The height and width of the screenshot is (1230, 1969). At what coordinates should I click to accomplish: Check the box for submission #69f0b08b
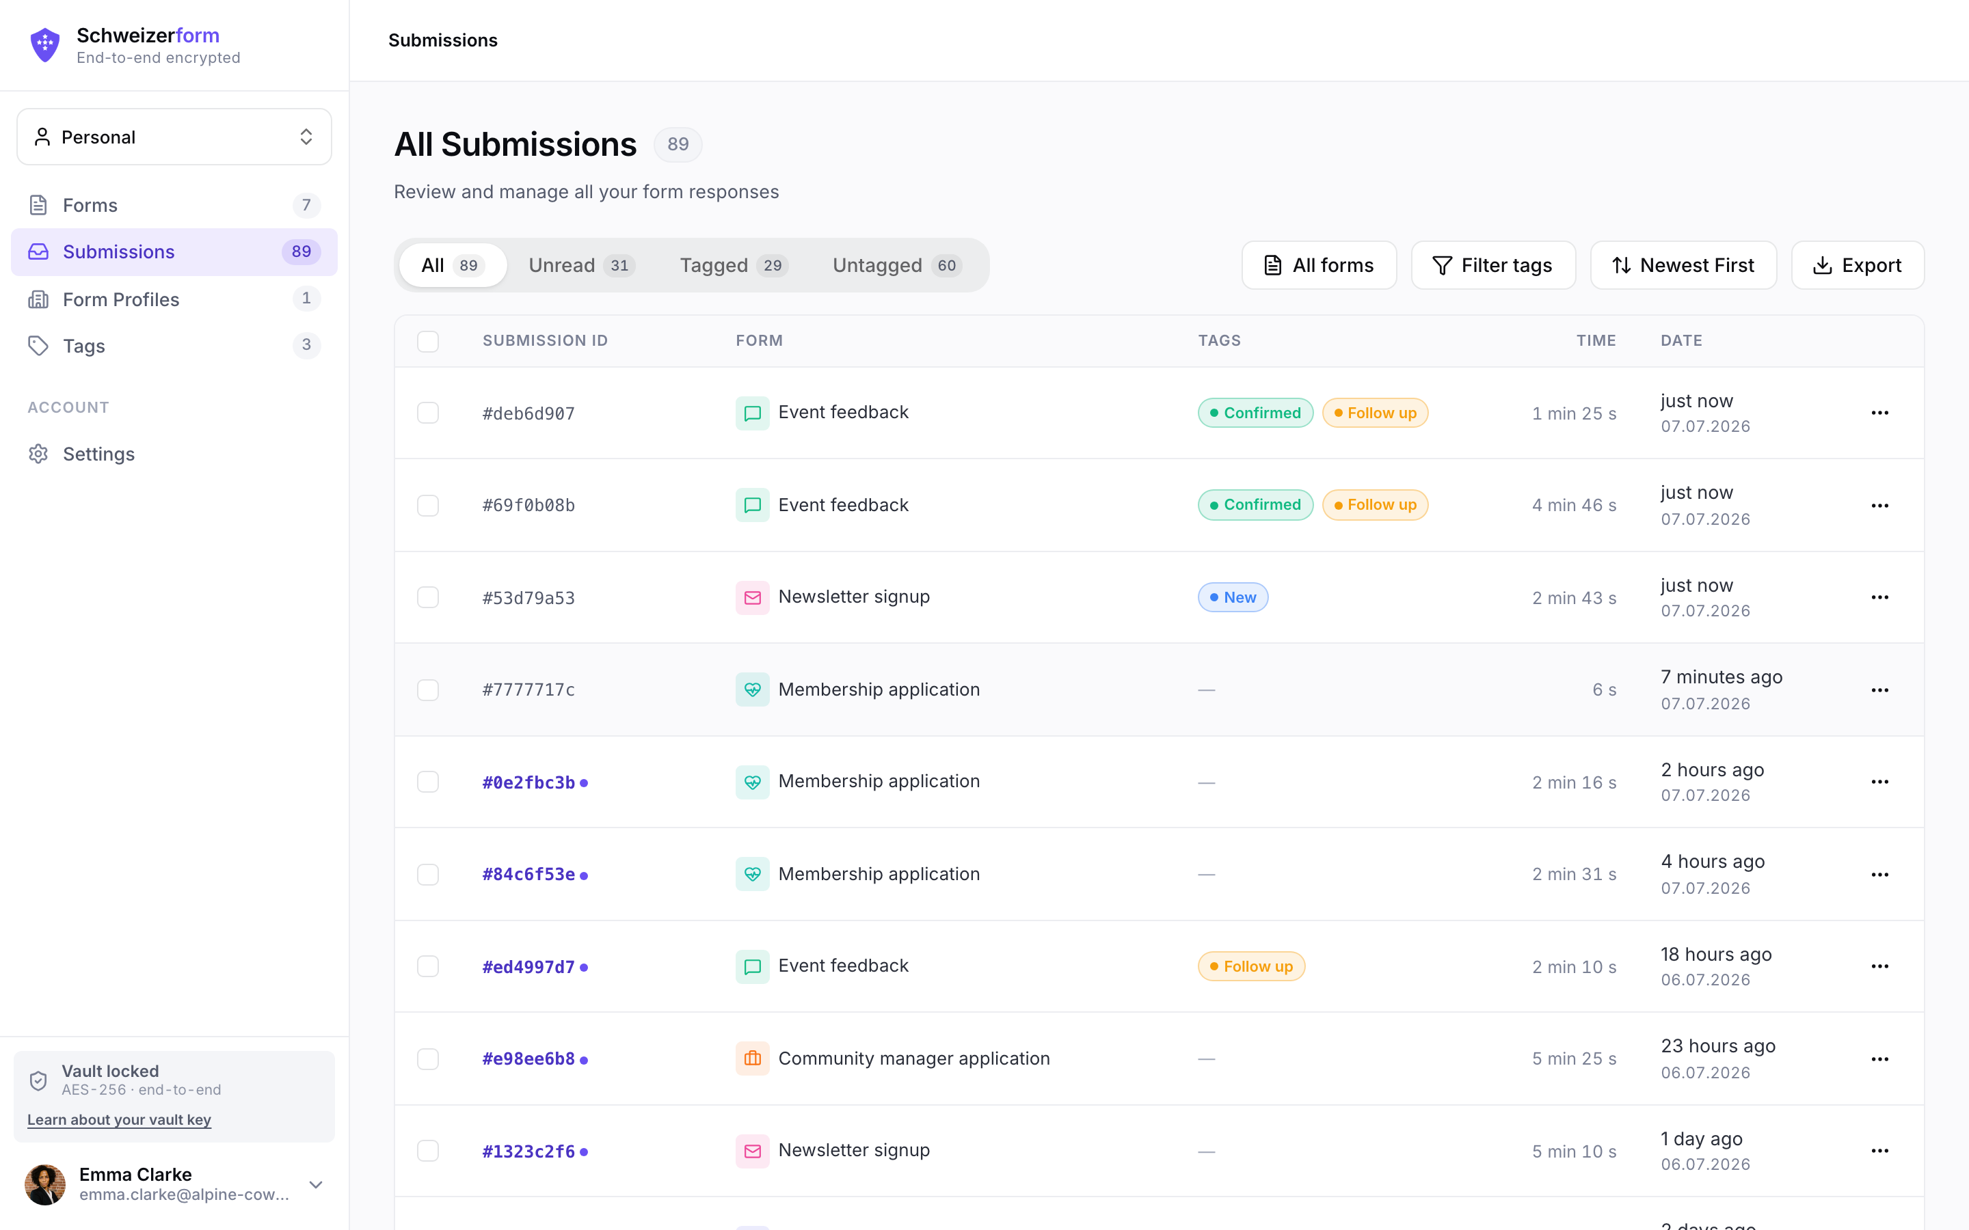pyautogui.click(x=428, y=505)
